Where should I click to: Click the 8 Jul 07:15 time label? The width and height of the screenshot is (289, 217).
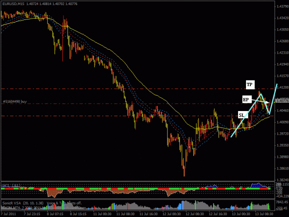[55, 214]
